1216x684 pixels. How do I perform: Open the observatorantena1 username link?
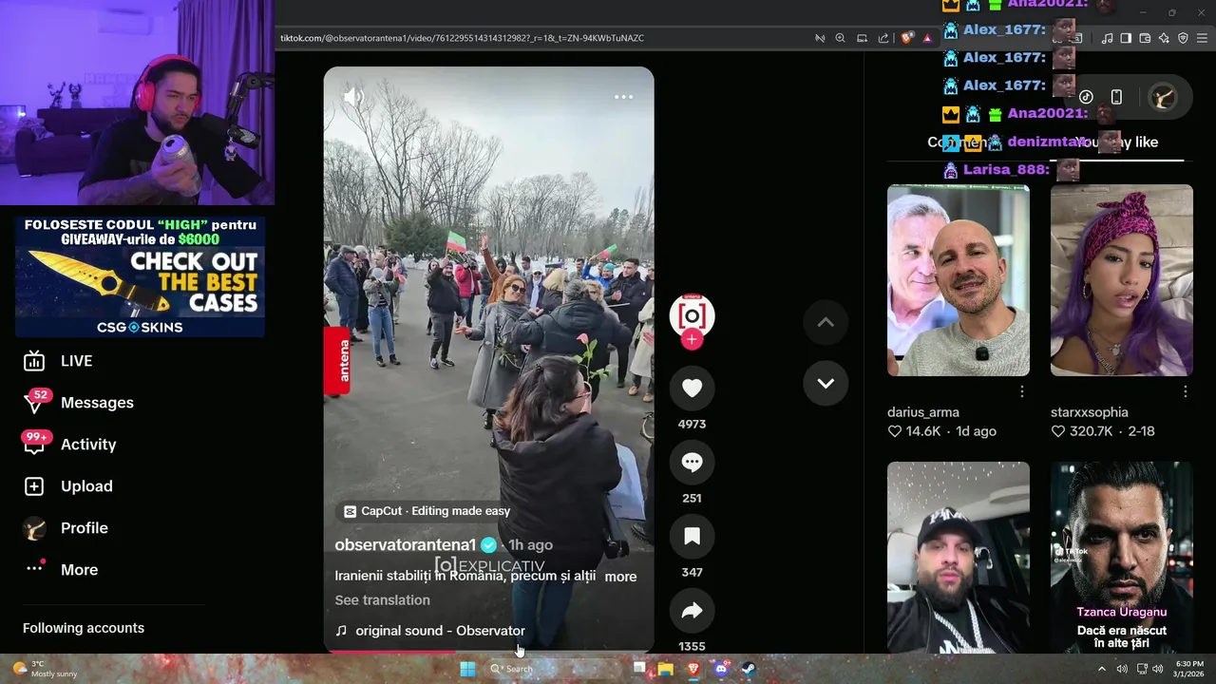coord(405,545)
